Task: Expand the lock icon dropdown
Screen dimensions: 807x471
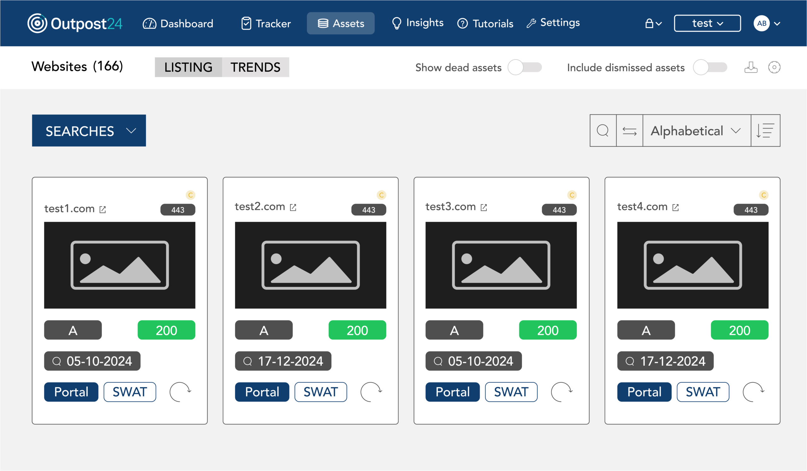Action: (653, 23)
